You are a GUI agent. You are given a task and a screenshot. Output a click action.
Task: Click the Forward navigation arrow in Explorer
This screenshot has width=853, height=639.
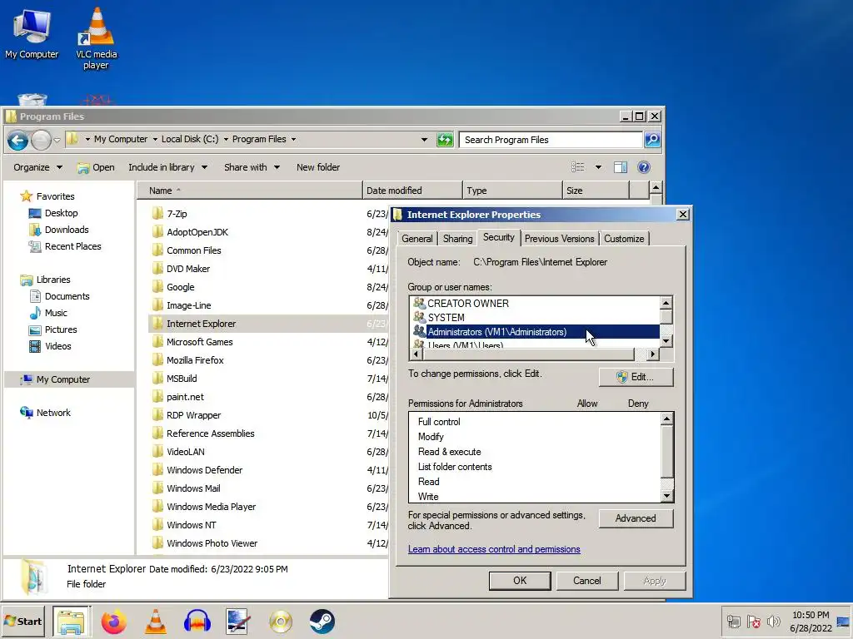pos(41,140)
